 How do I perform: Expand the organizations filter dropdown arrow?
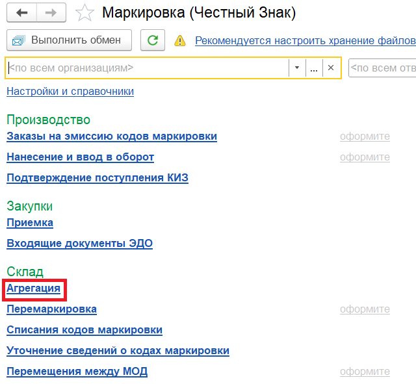tap(297, 68)
